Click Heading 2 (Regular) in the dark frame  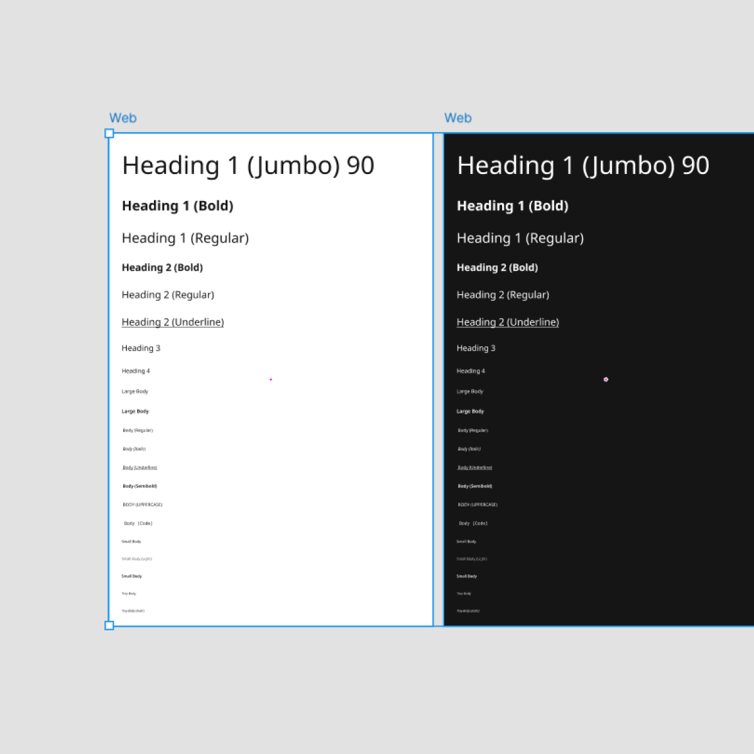click(503, 295)
